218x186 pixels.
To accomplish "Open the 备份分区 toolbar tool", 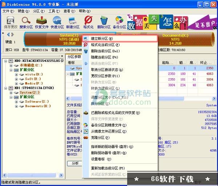I will (120, 22).
